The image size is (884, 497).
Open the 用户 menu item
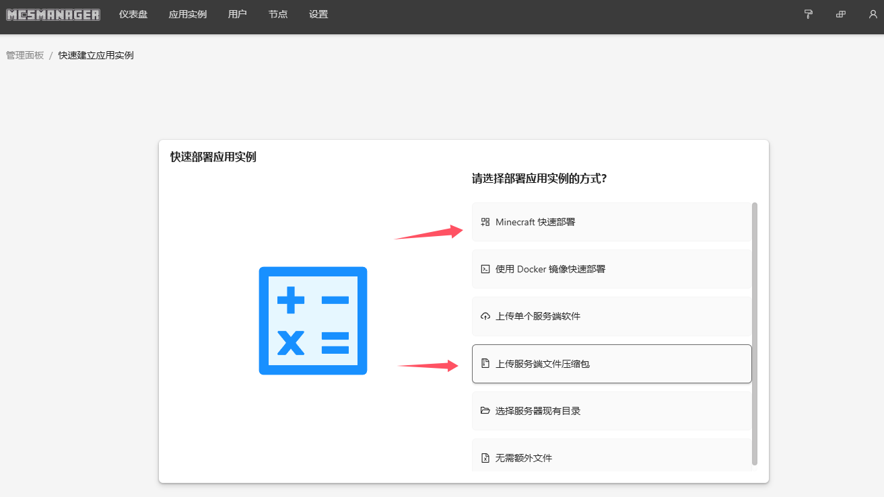(x=238, y=14)
